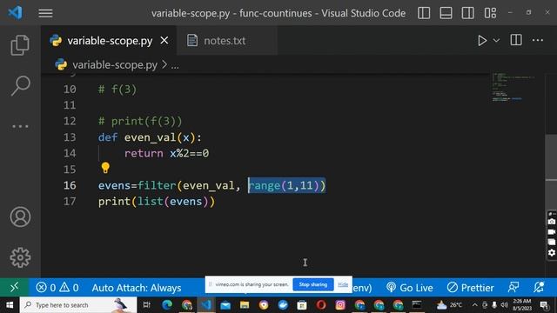Screen dimensions: 557x313
Task: Open the taskbar volume control
Action: pyautogui.click(x=504, y=305)
